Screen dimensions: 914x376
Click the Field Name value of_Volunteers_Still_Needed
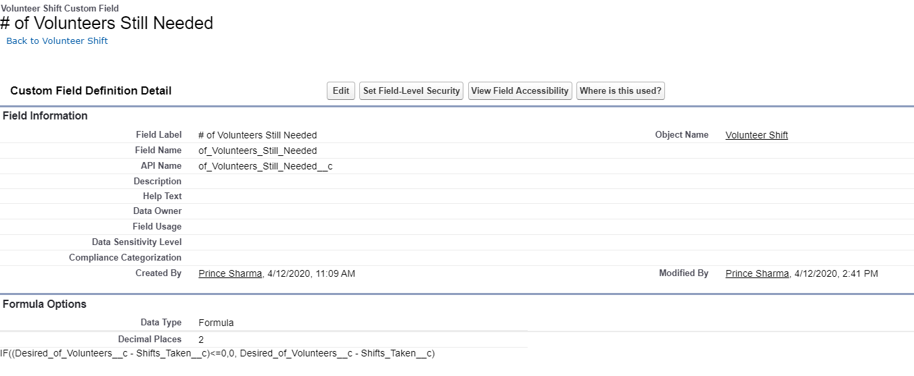[x=257, y=151]
